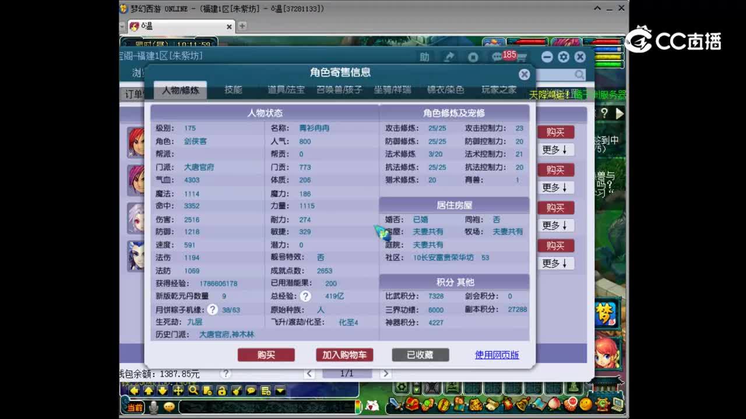Click the computer system icon in game bar
This screenshot has height=419, width=746.
tap(617, 404)
